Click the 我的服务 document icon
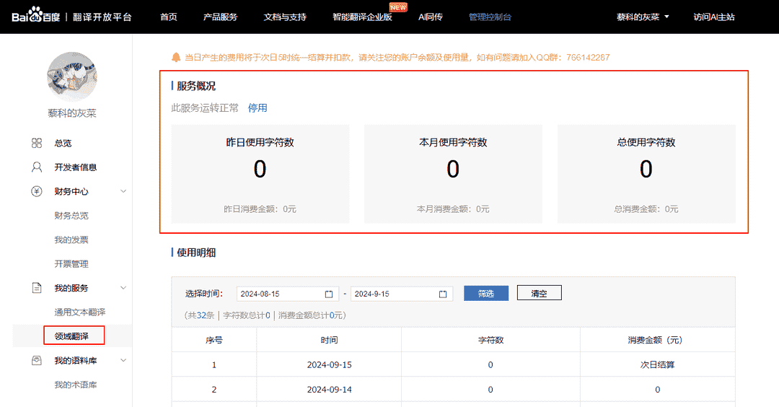 (x=37, y=288)
